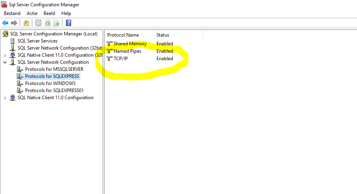357x194 pixels.
Task: Click the SQL Server Configuration Manager root icon
Action: (x=6, y=34)
